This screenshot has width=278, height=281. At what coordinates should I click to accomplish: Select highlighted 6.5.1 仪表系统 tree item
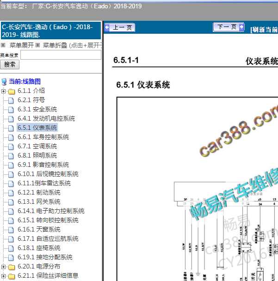coord(37,128)
